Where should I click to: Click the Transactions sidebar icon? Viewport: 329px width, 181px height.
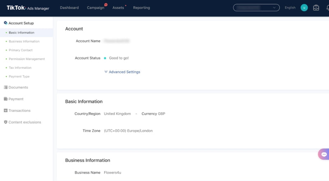pyautogui.click(x=6, y=110)
